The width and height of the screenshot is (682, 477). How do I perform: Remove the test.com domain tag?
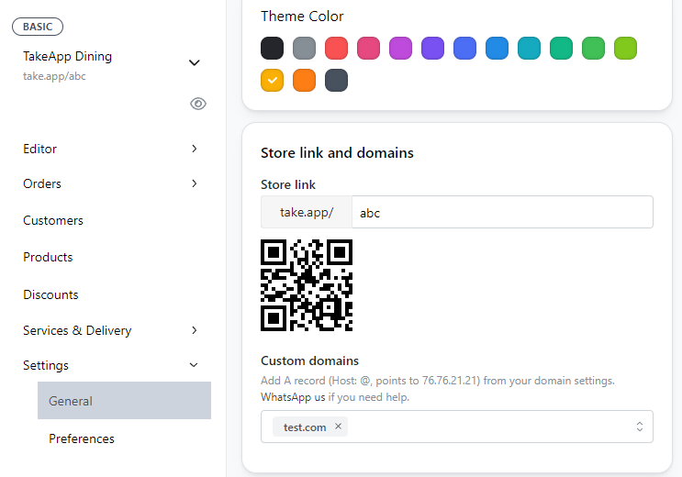click(x=338, y=427)
